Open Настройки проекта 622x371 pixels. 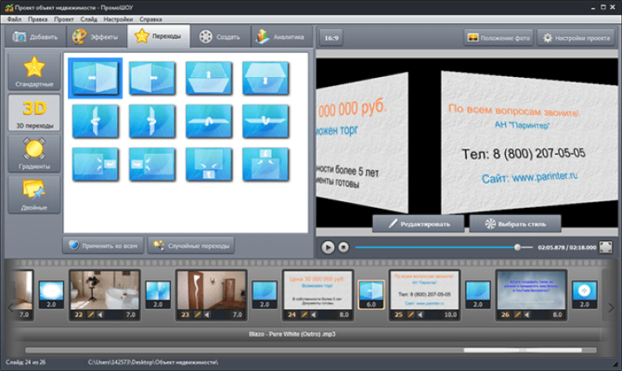[x=576, y=38]
